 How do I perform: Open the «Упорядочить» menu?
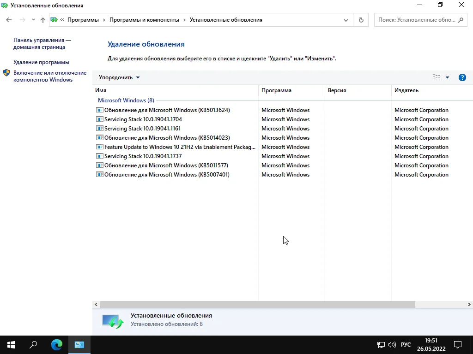click(x=119, y=77)
